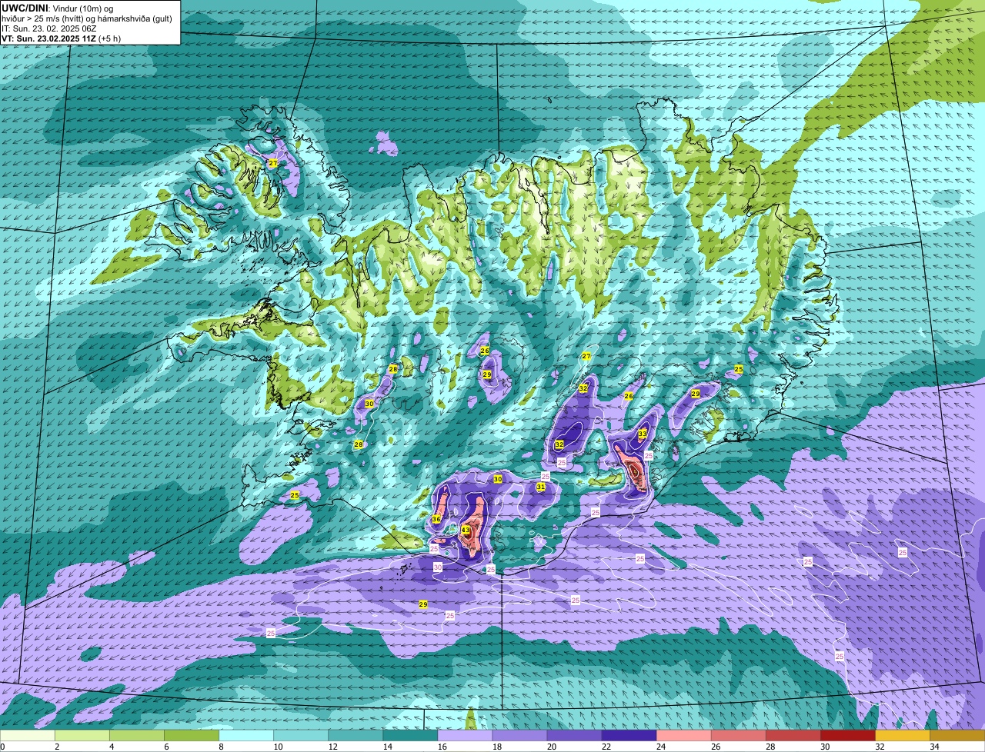Click the legend scale number 20

point(551,747)
